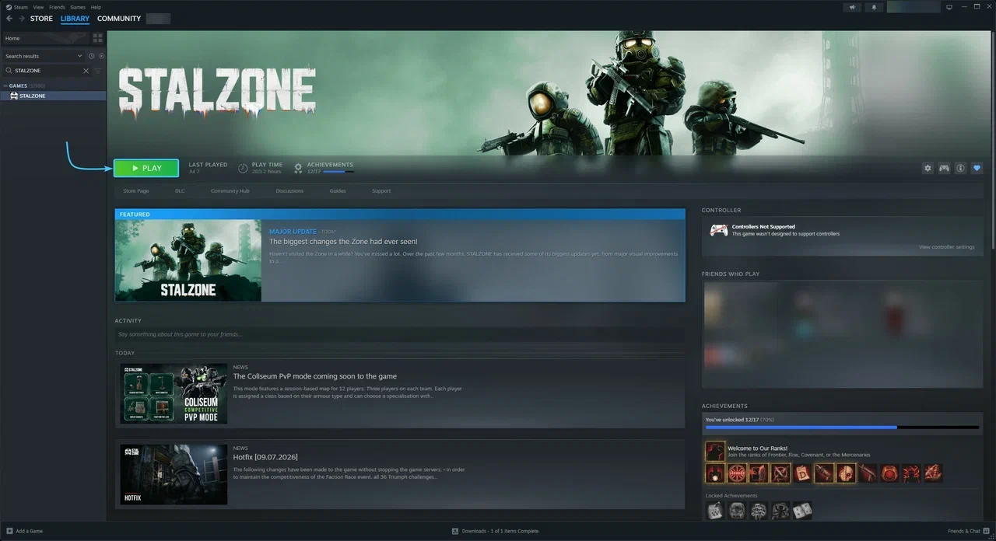Click the Controllers Not Supported gamepad icon
Image resolution: width=996 pixels, height=541 pixels.
pos(718,230)
